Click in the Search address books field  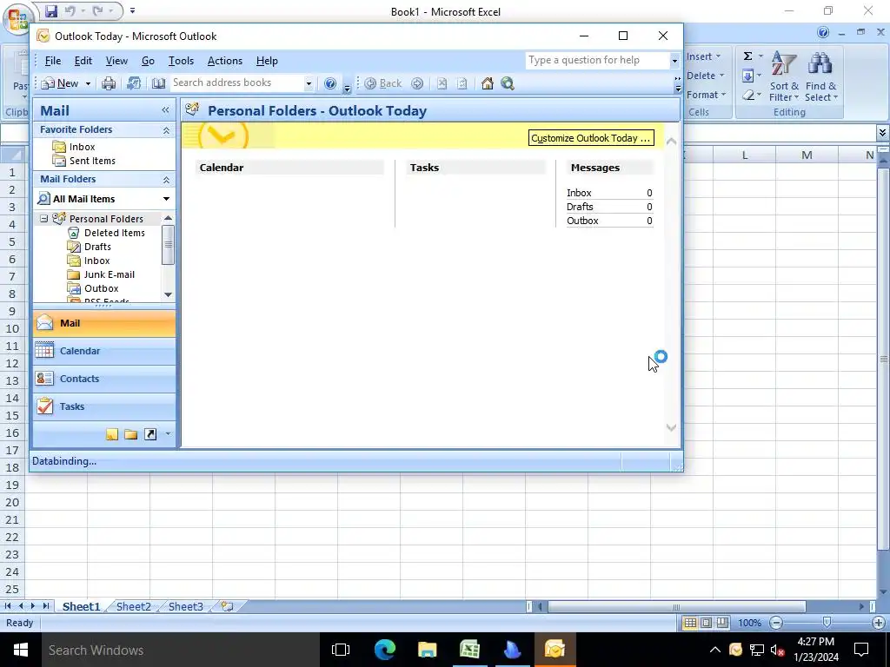(x=237, y=83)
